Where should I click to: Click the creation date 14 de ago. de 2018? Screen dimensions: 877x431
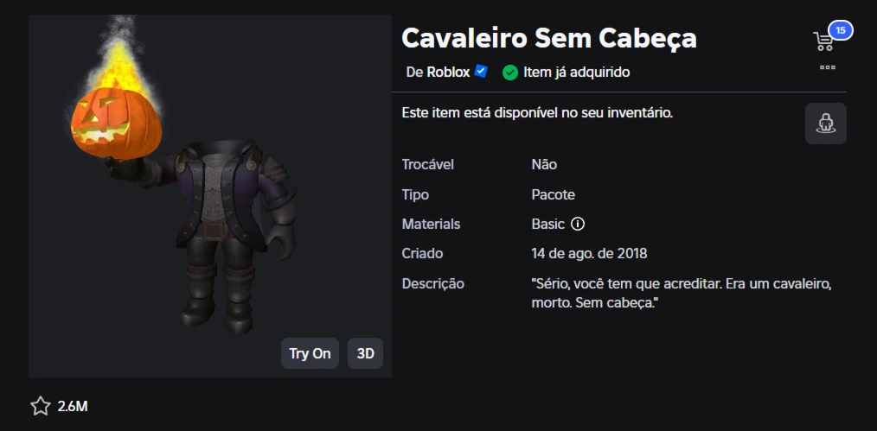[x=589, y=253]
